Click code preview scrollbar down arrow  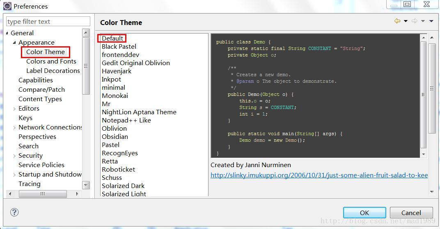424,154
